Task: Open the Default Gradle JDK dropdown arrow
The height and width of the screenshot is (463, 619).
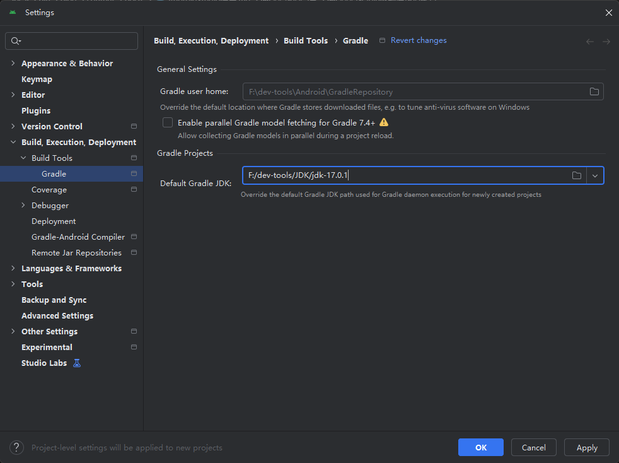Action: tap(595, 175)
